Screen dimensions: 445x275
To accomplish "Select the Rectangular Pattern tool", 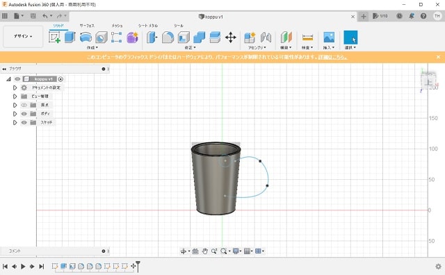I will coord(116,37).
